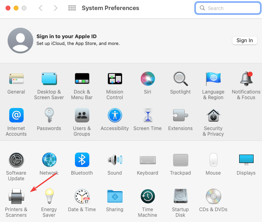
Task: Click the Sign In button
Action: pyautogui.click(x=244, y=40)
